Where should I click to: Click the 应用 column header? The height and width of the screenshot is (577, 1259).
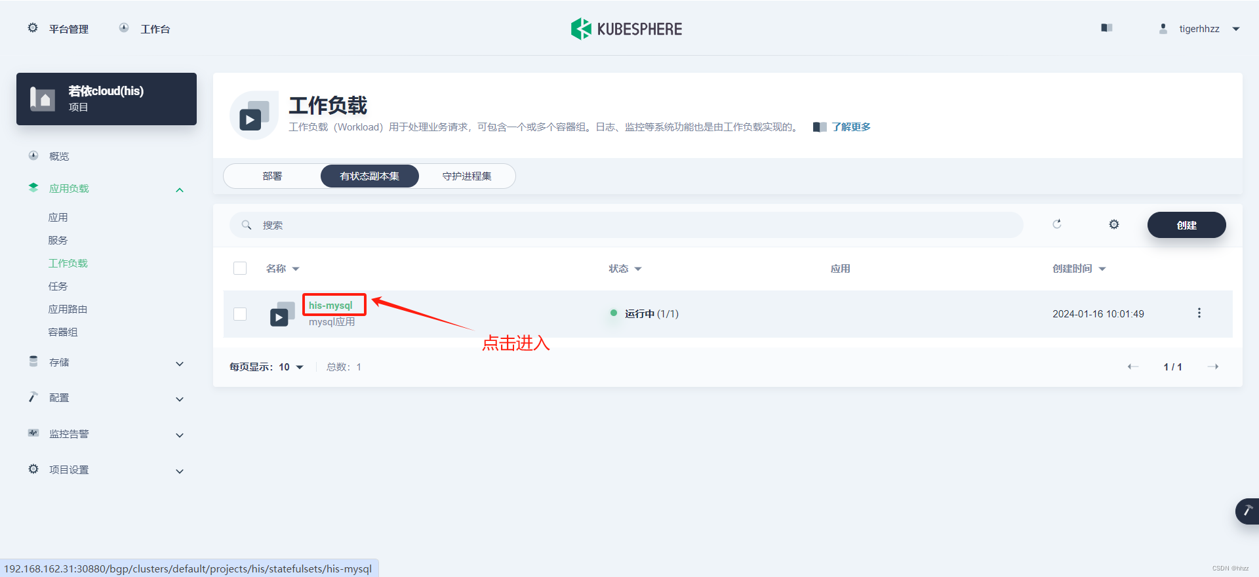pos(840,269)
